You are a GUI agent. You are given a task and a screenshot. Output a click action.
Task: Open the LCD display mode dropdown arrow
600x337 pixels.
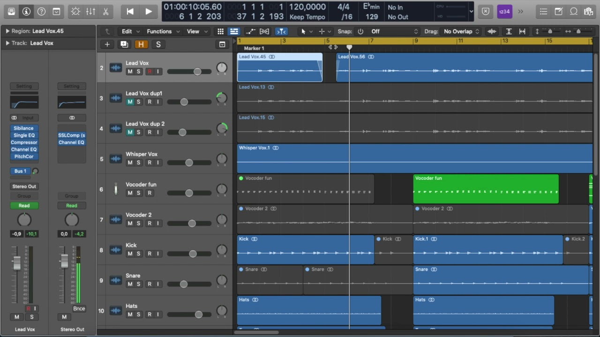(x=471, y=11)
